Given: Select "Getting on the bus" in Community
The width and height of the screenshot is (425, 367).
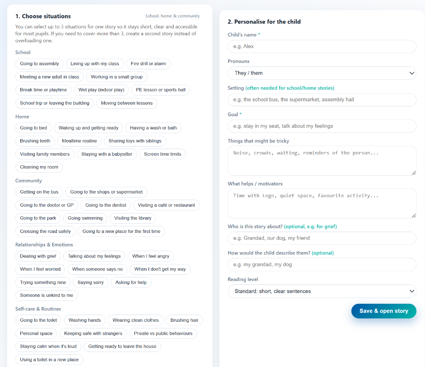Looking at the screenshot, I should click(39, 192).
